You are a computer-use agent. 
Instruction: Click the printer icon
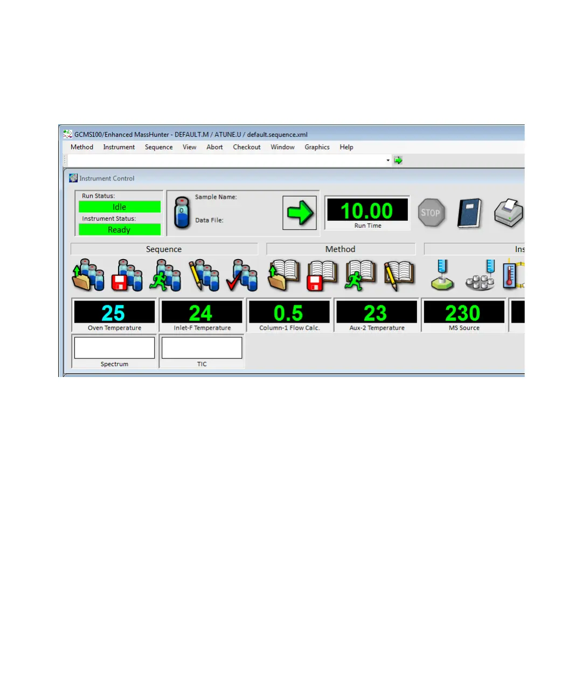[509, 213]
